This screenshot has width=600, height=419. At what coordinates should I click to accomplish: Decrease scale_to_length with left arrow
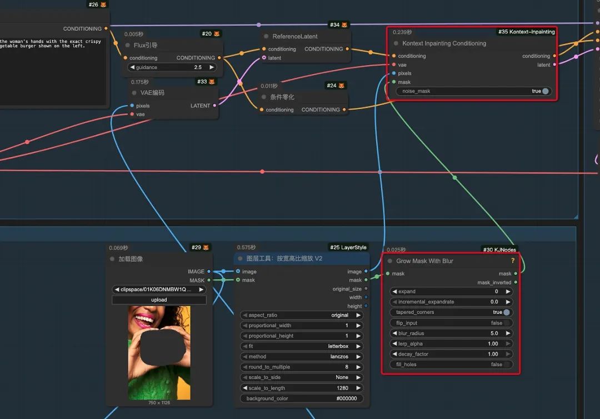pyautogui.click(x=245, y=388)
